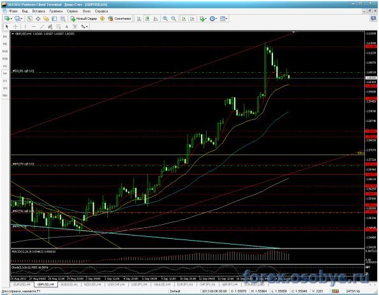The height and width of the screenshot is (295, 379).
Task: Switch to the XAUUSD,H4 chart tab
Action: tap(162, 285)
